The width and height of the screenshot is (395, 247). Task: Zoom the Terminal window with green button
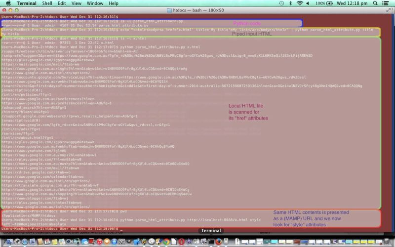pos(17,10)
